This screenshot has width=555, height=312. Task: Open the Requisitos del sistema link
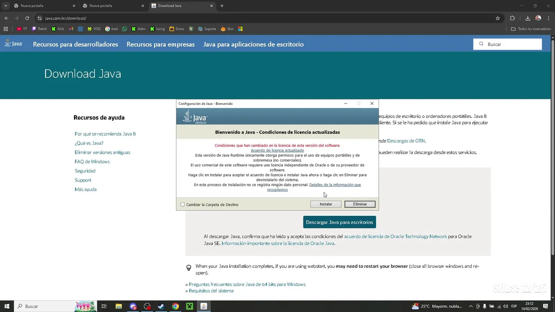211,291
